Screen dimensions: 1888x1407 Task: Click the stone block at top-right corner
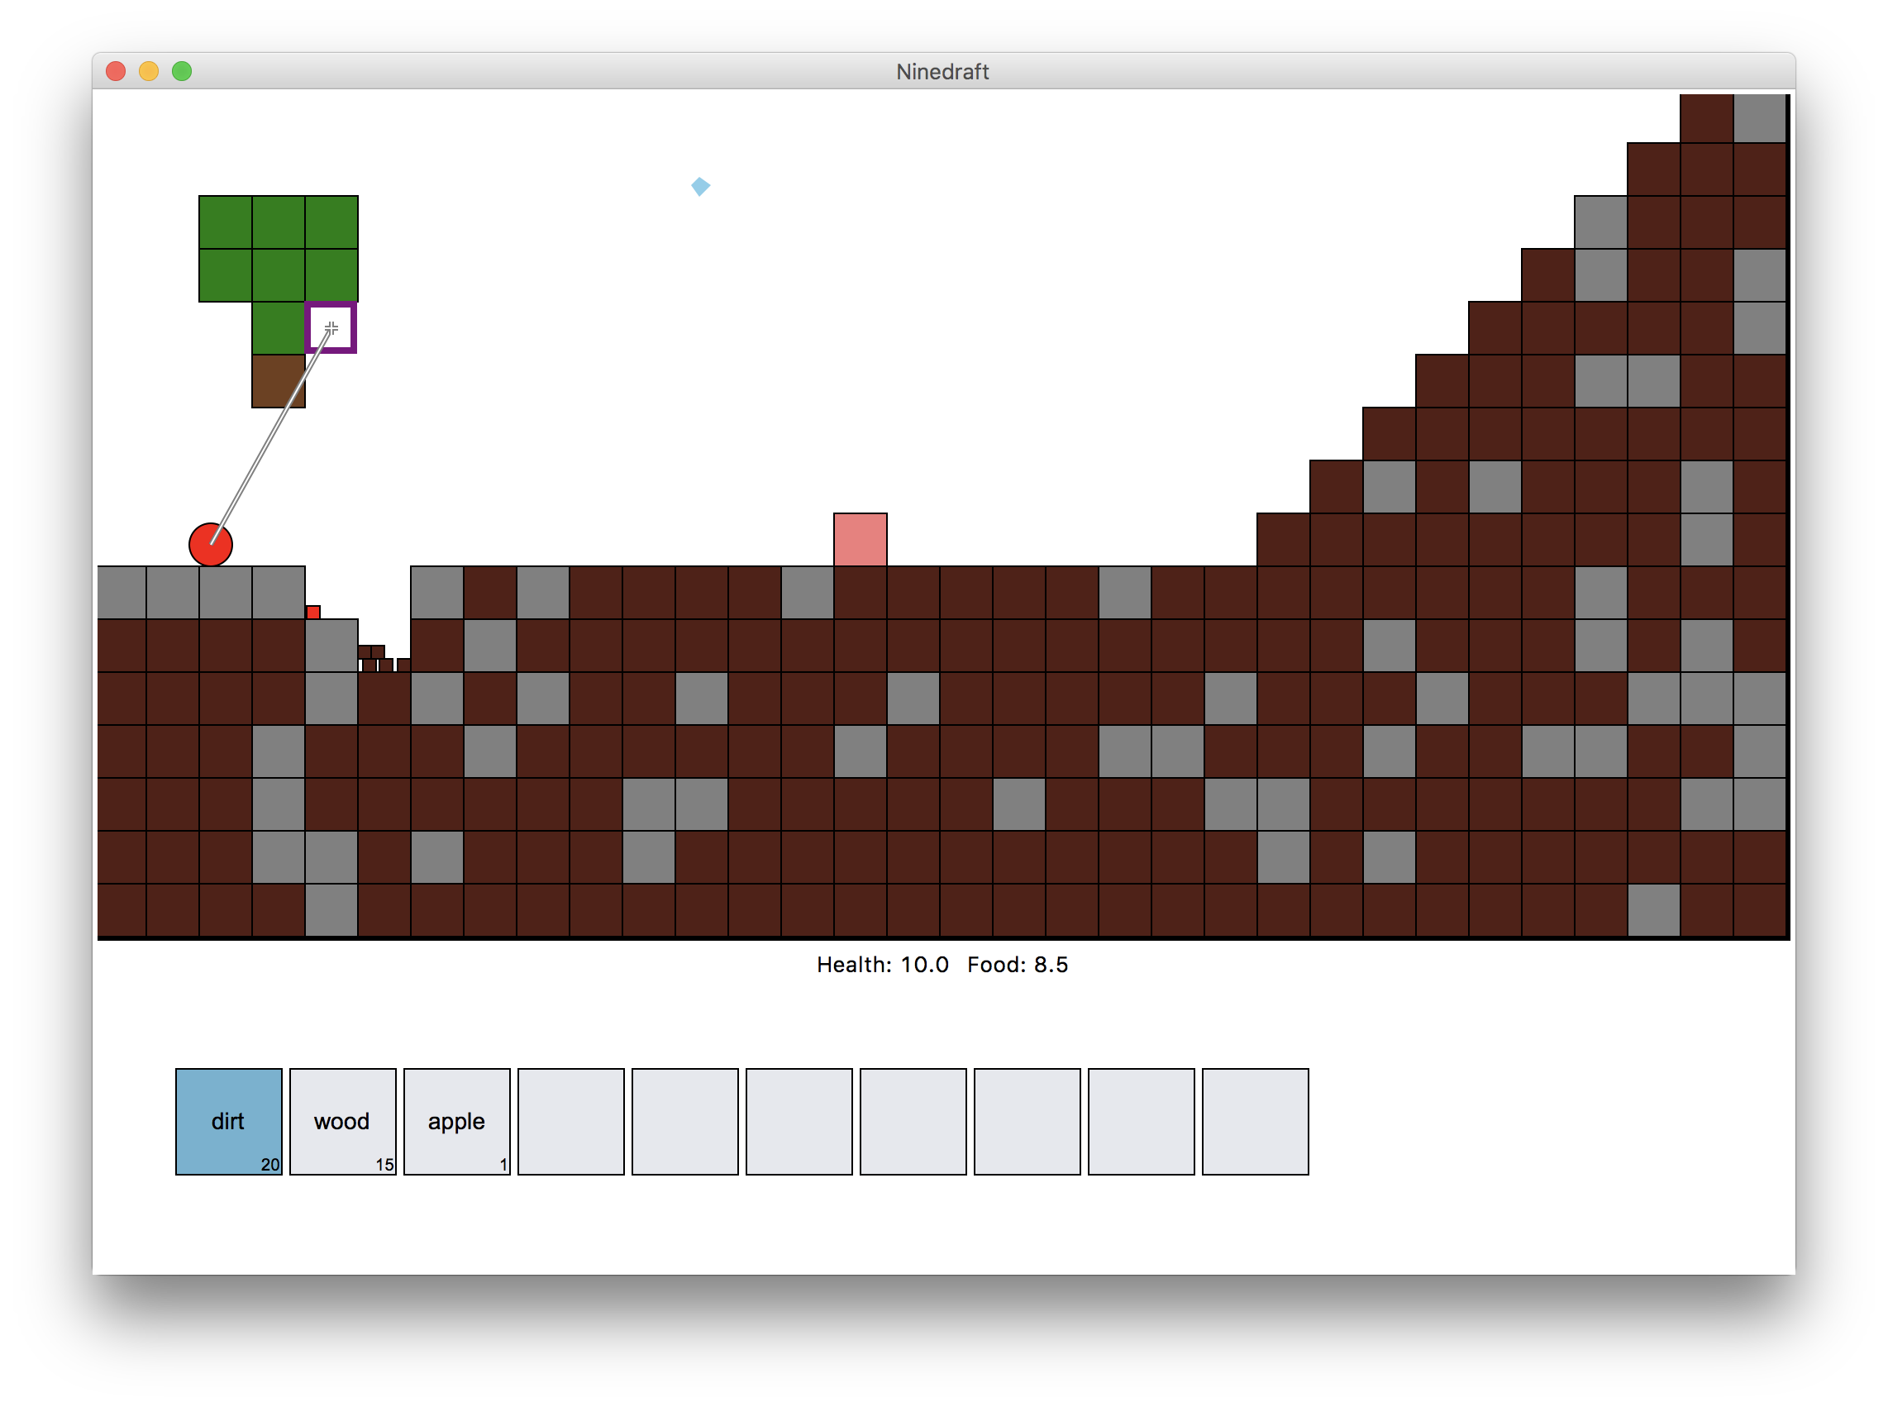[x=1759, y=118]
